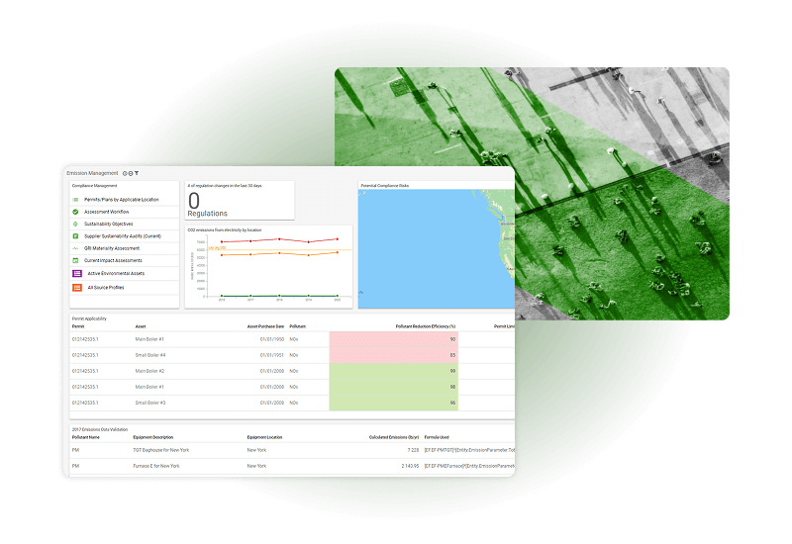Select the Small Boiler #4 row
Screen dimensions: 792x544
(150, 354)
